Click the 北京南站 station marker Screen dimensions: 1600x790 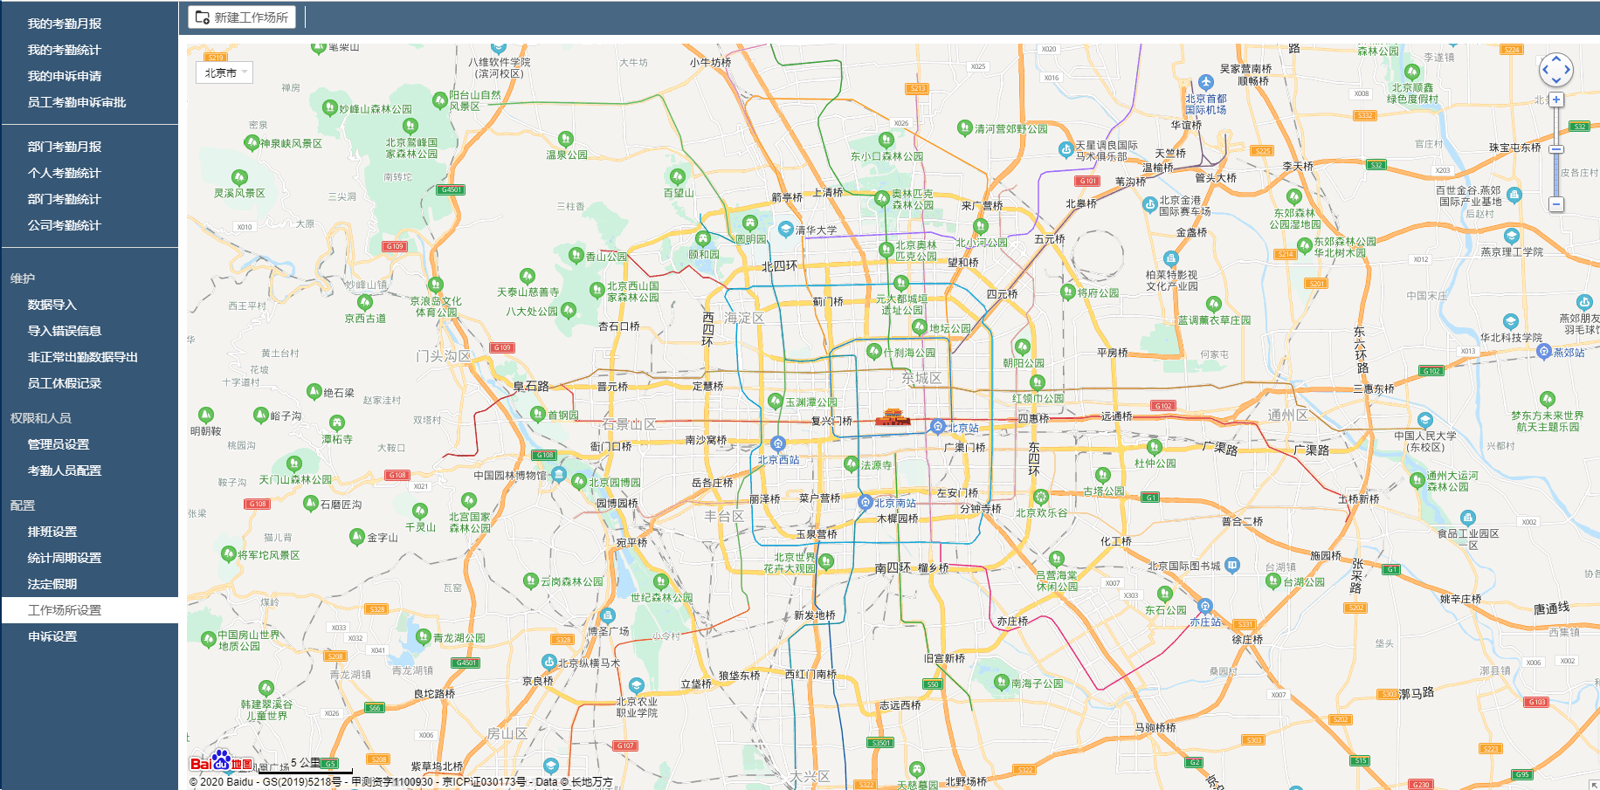pos(865,502)
